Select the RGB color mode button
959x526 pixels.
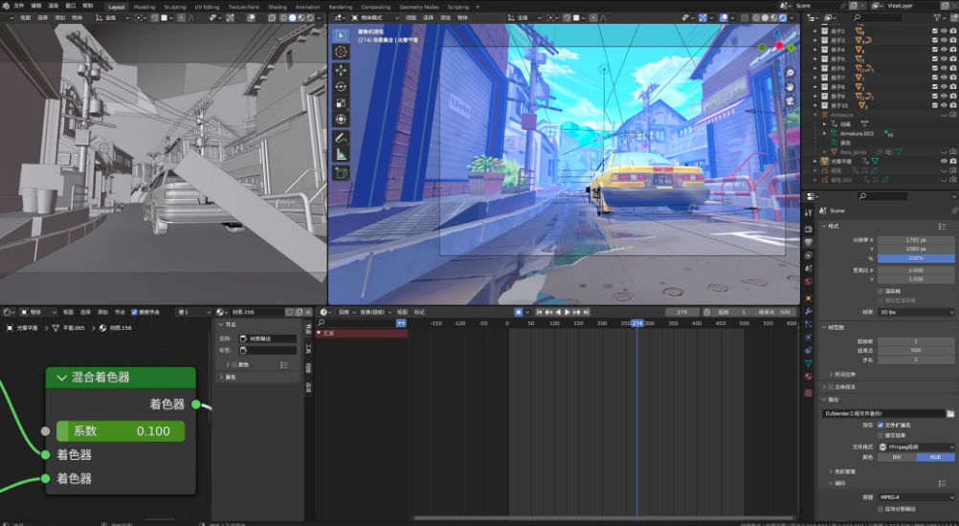[935, 457]
